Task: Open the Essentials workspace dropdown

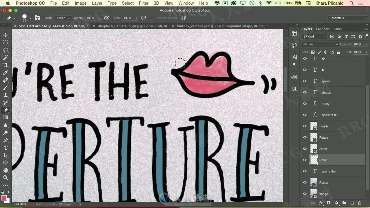Action: click(348, 18)
